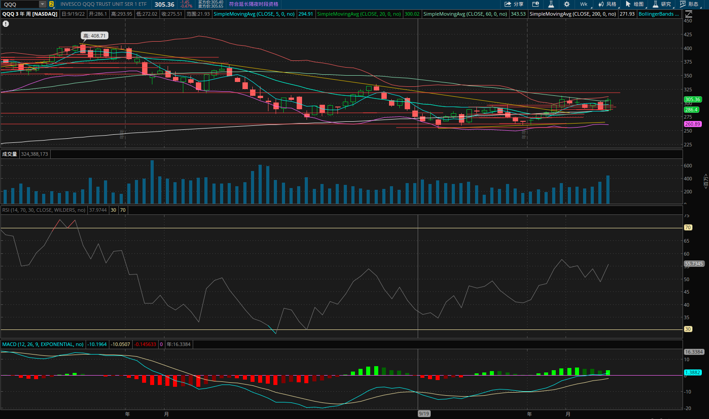Open the Wk timeframe selector
This screenshot has height=419, width=709.
(584, 4)
